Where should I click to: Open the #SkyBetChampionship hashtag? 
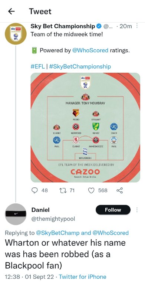tap(80, 66)
